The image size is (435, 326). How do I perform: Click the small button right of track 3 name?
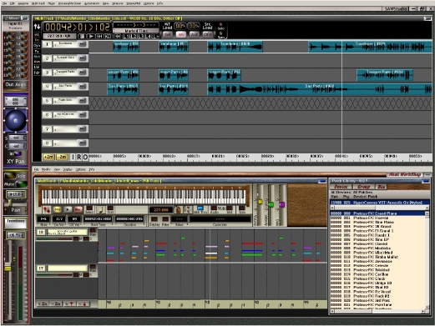click(83, 73)
